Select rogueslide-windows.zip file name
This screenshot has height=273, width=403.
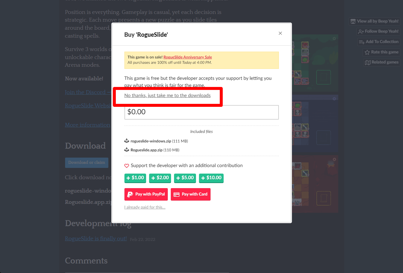[151, 141]
